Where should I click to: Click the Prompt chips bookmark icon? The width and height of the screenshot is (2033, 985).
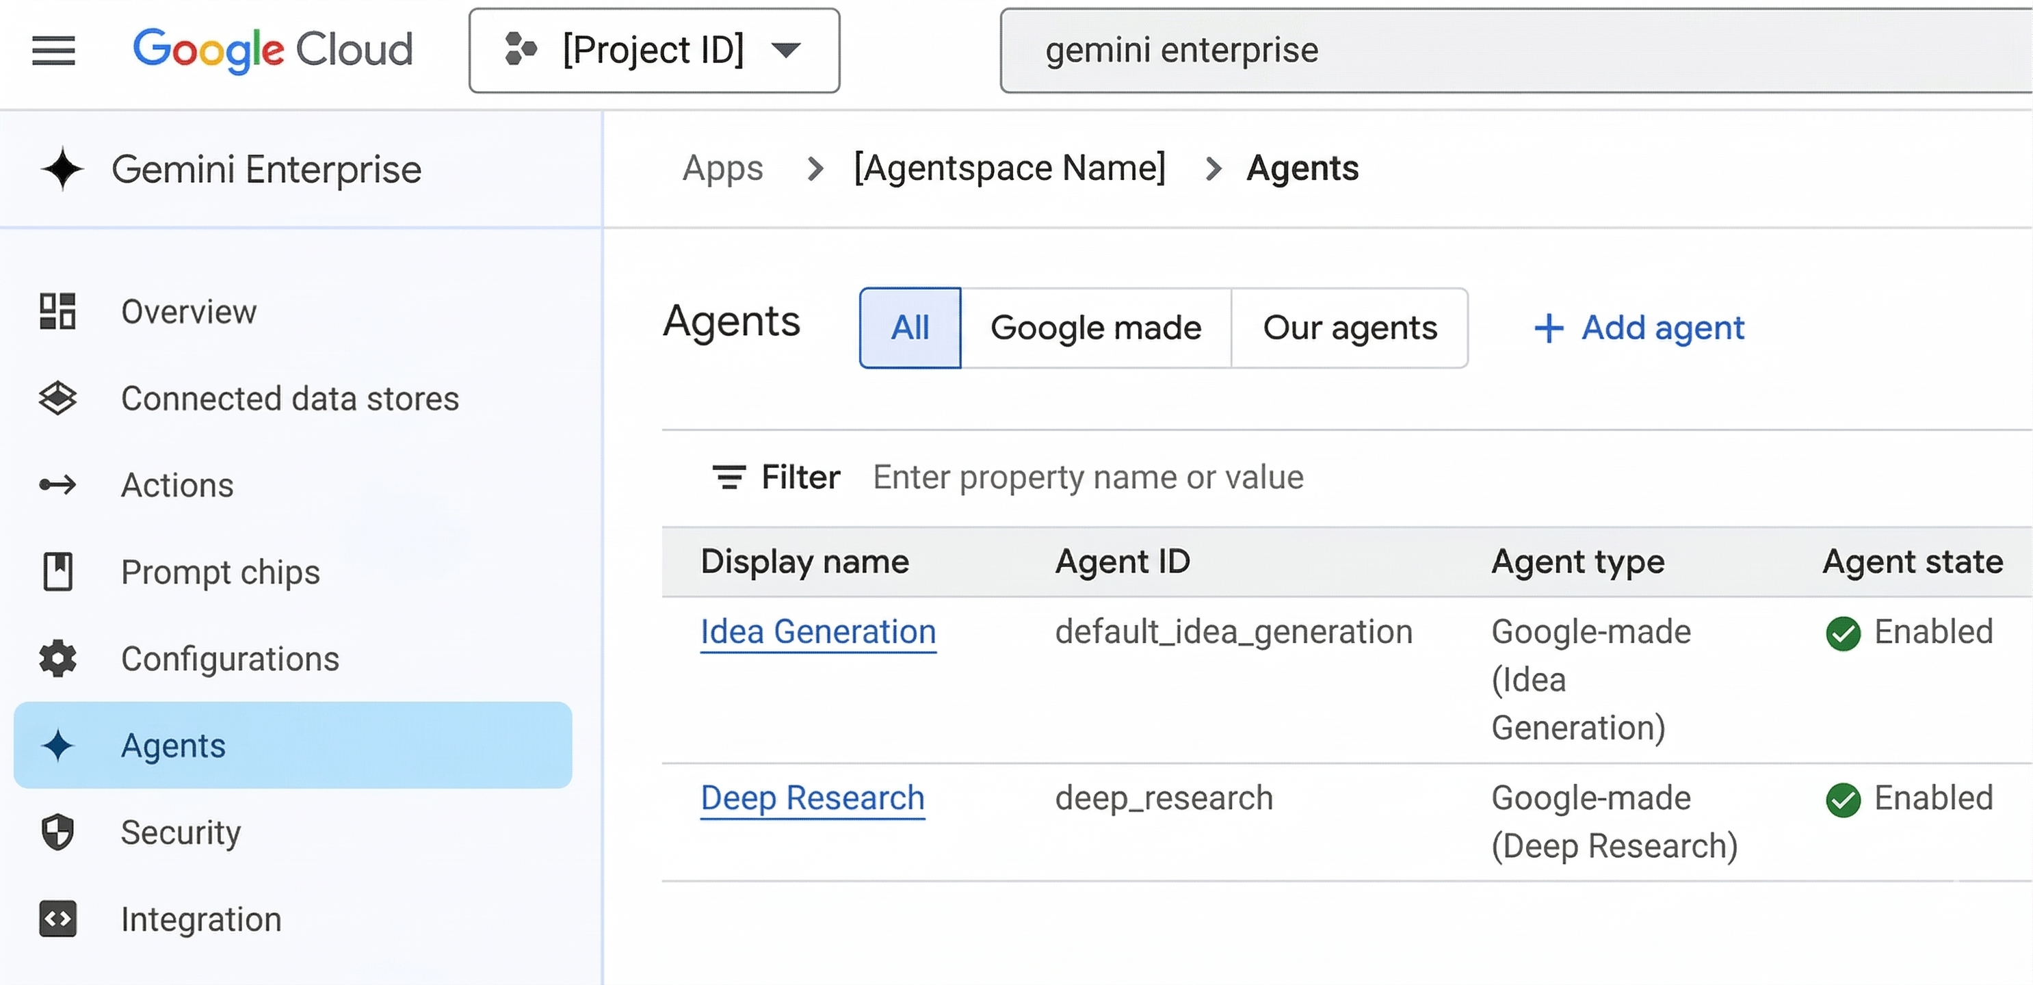(x=57, y=571)
